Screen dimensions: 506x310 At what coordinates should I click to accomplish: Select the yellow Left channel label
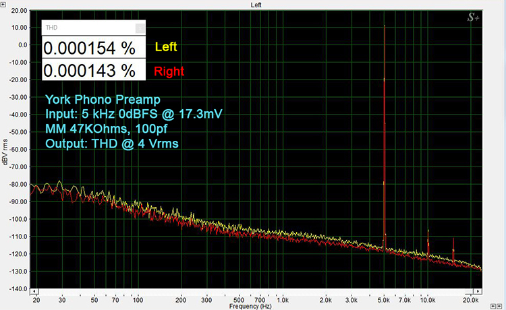tap(167, 47)
